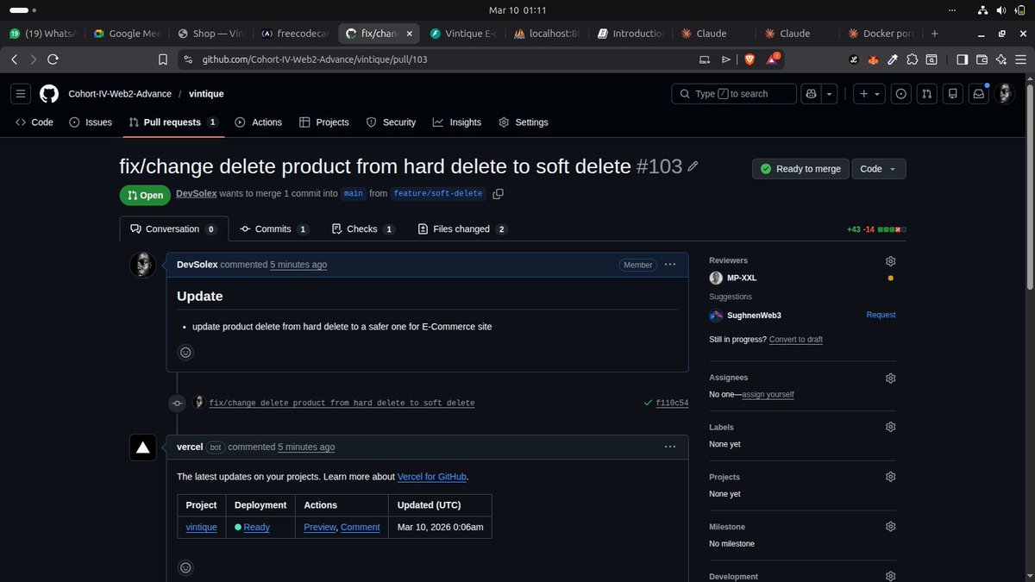1035x582 pixels.
Task: Open the user profile avatar menu
Action: click(1005, 93)
